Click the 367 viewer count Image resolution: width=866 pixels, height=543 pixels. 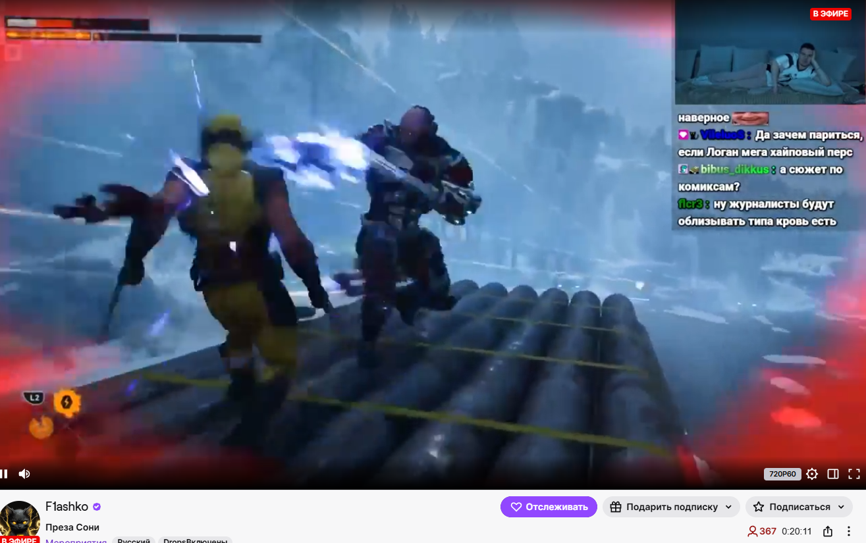[x=762, y=531]
